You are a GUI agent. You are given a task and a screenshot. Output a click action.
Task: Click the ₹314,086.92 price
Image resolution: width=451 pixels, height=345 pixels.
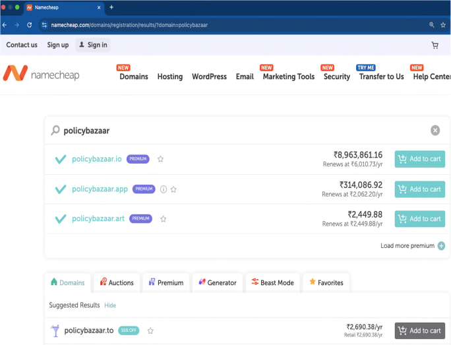point(361,185)
